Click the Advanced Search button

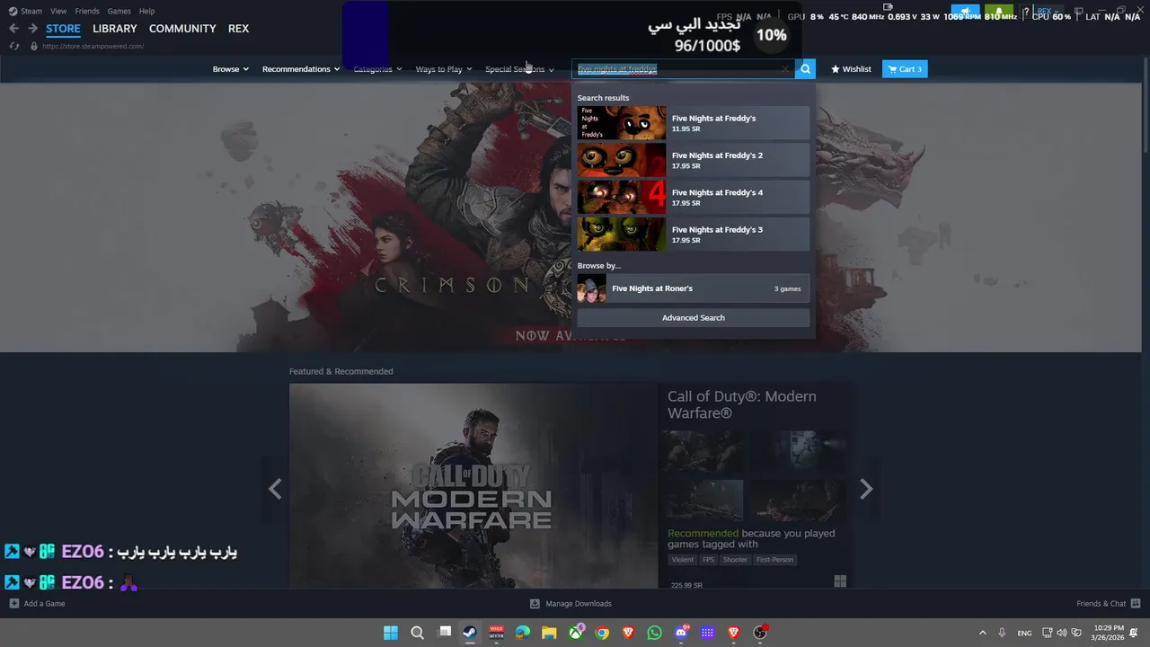(x=694, y=317)
